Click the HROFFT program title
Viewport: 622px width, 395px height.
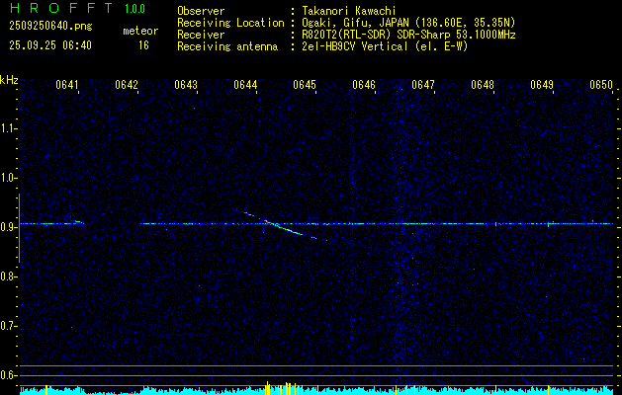coord(61,8)
